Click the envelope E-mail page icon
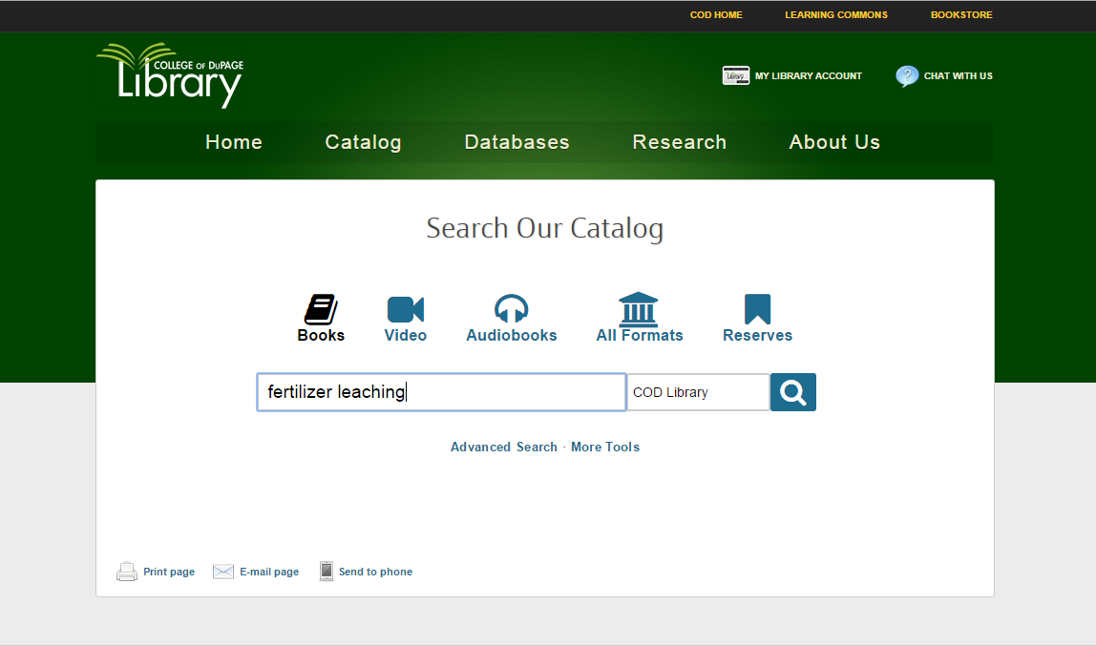Image resolution: width=1096 pixels, height=646 pixels. pyautogui.click(x=223, y=572)
